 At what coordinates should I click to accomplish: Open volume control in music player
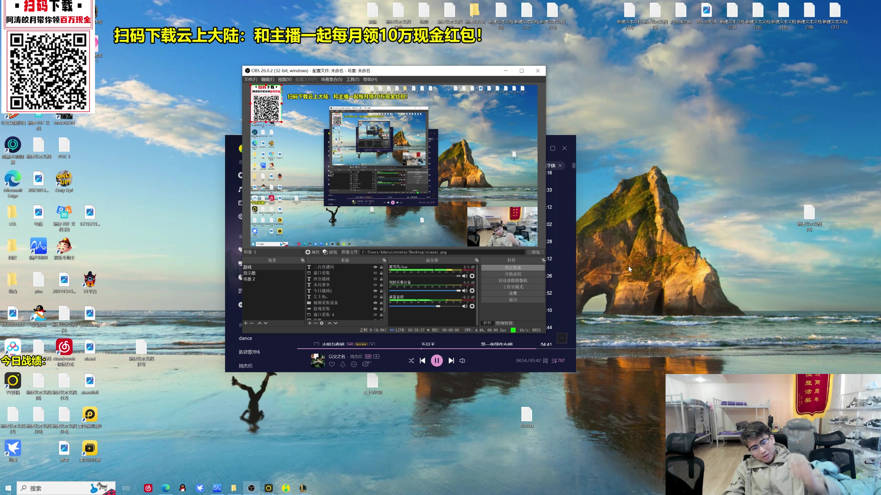tap(462, 361)
